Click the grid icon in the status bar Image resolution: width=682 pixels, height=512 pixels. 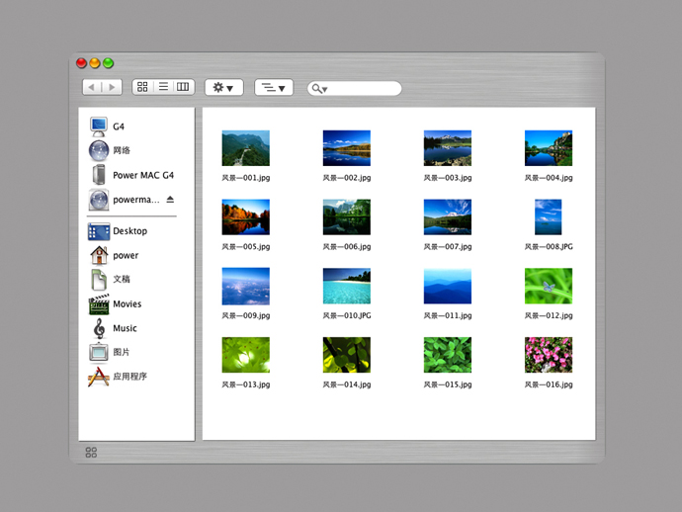[91, 453]
